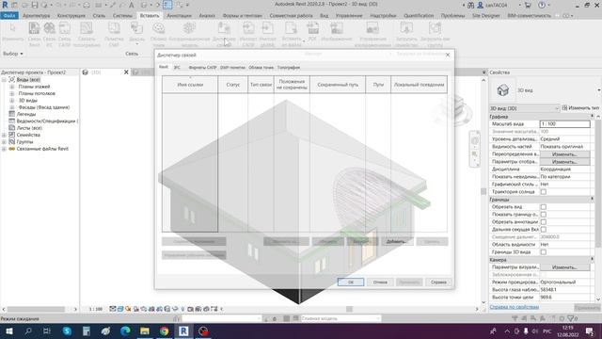This screenshot has height=339, width=602.
Task: Click Справка button in the dialog
Action: pos(438,282)
